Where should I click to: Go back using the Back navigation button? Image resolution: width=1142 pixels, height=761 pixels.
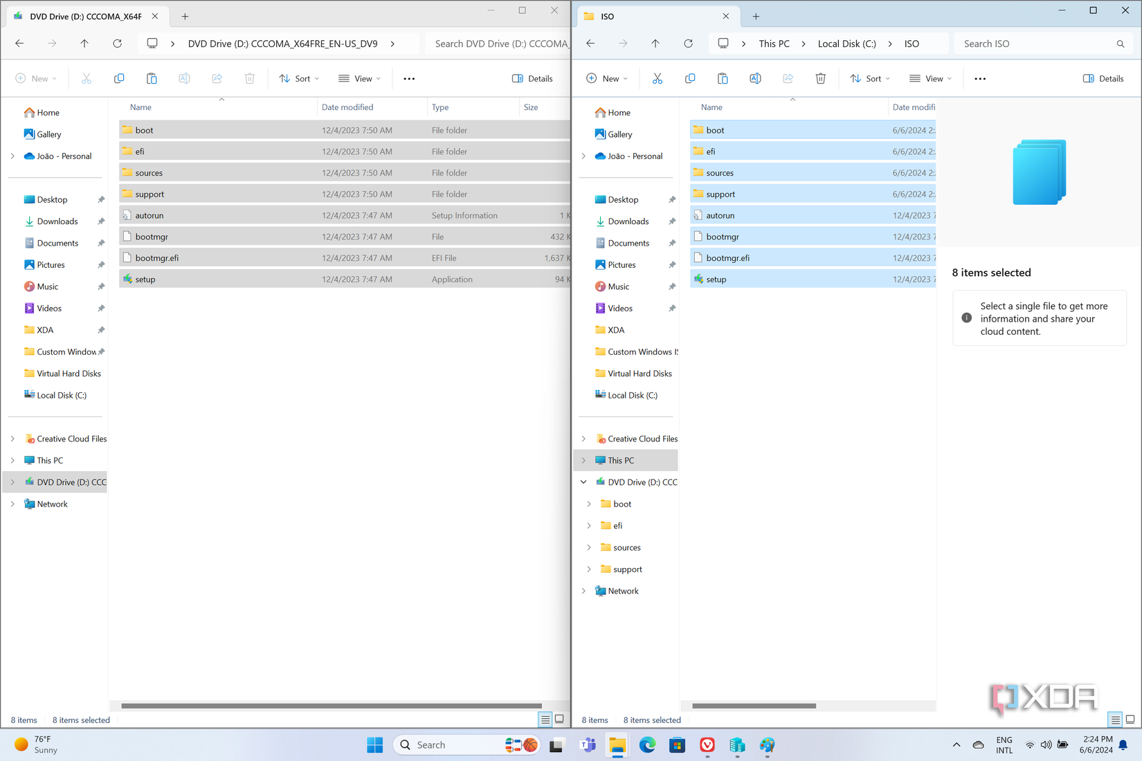tap(590, 43)
